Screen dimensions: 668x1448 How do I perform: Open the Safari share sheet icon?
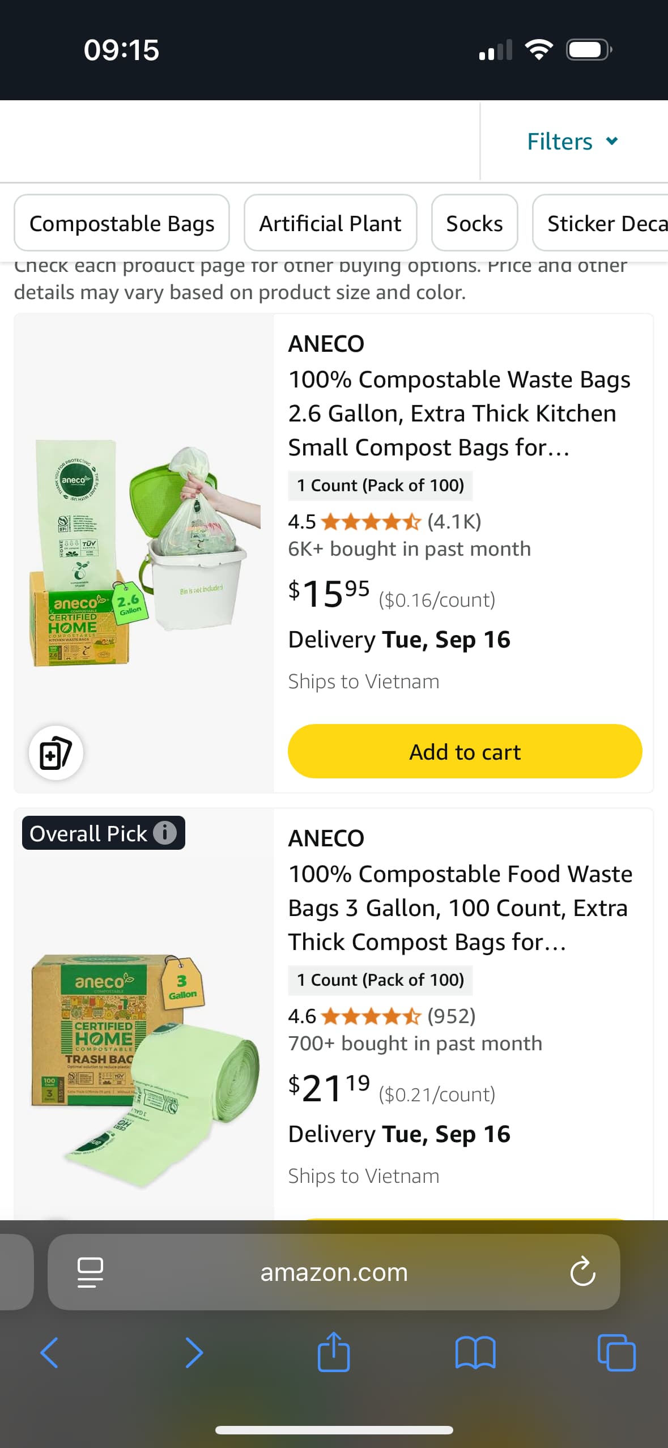click(x=334, y=1352)
